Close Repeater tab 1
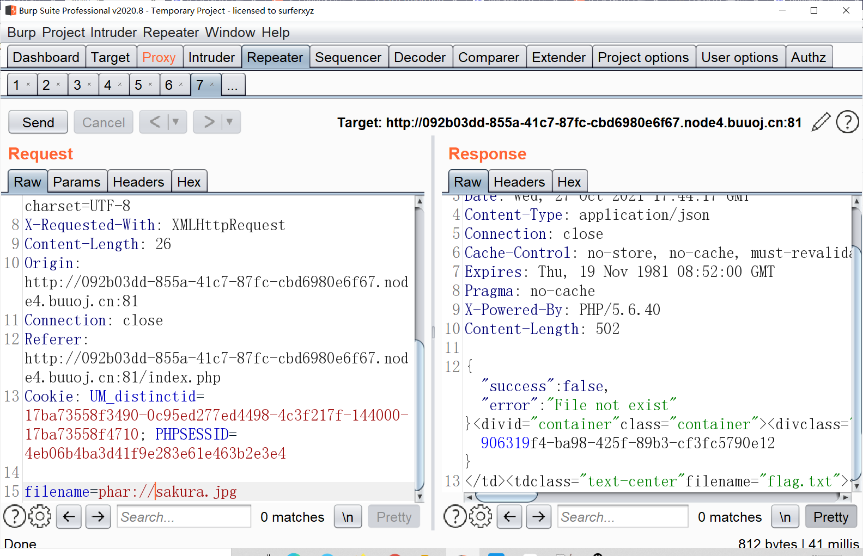The height and width of the screenshot is (556, 863). 28,84
